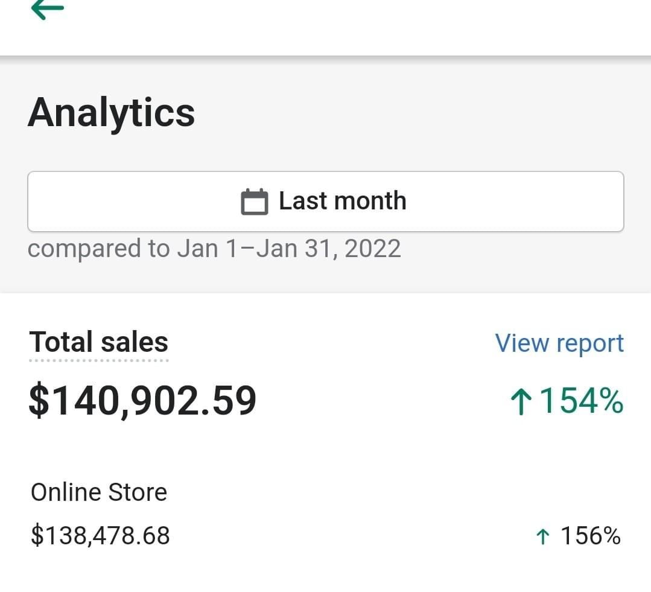
Task: Select the $140,902.59 total sales amount
Action: [x=142, y=401]
